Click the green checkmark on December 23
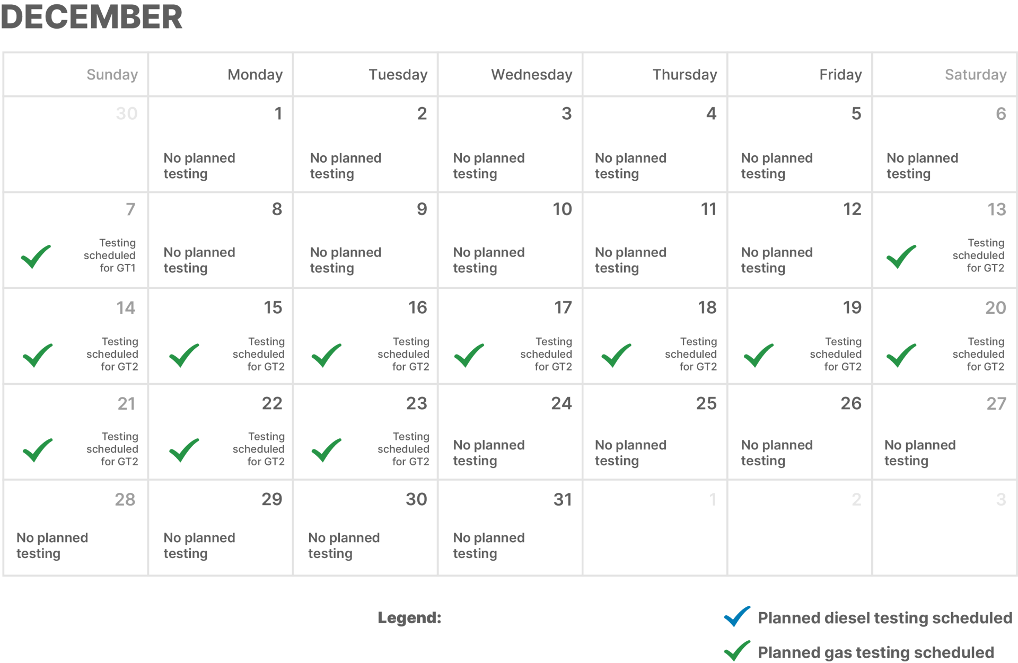This screenshot has width=1018, height=663. 326,450
